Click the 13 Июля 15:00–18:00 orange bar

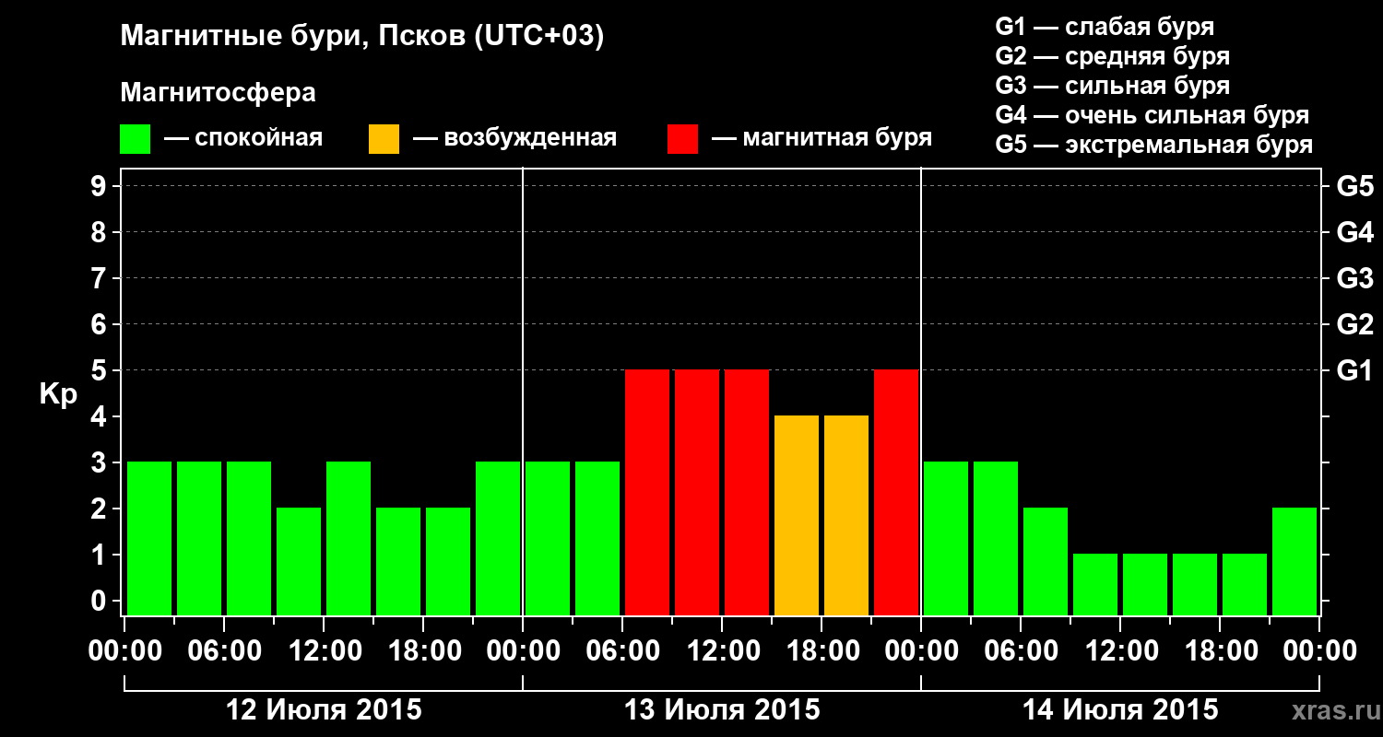coord(797,515)
